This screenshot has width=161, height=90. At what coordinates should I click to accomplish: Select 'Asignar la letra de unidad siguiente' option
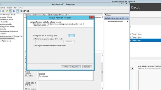(x=34, y=36)
